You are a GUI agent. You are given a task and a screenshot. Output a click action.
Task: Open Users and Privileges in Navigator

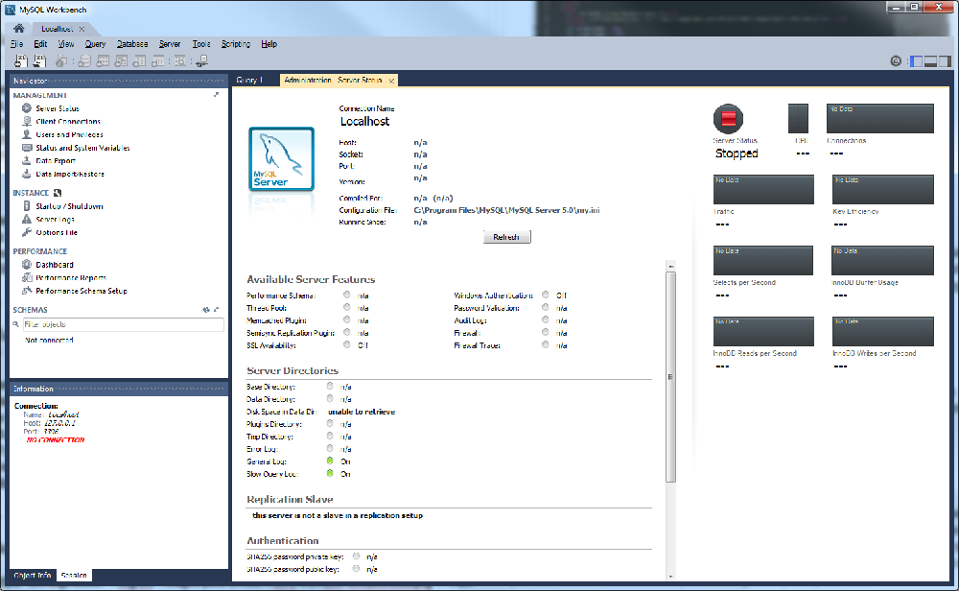(x=69, y=135)
